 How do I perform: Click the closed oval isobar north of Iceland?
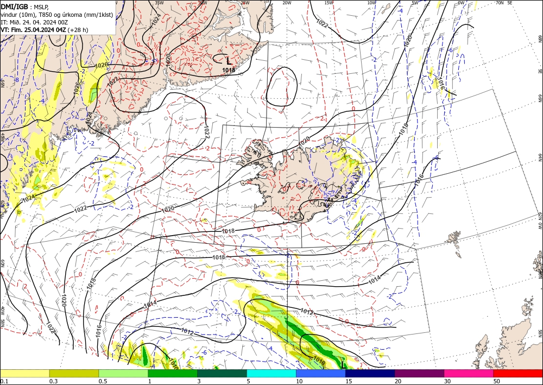tap(281, 86)
